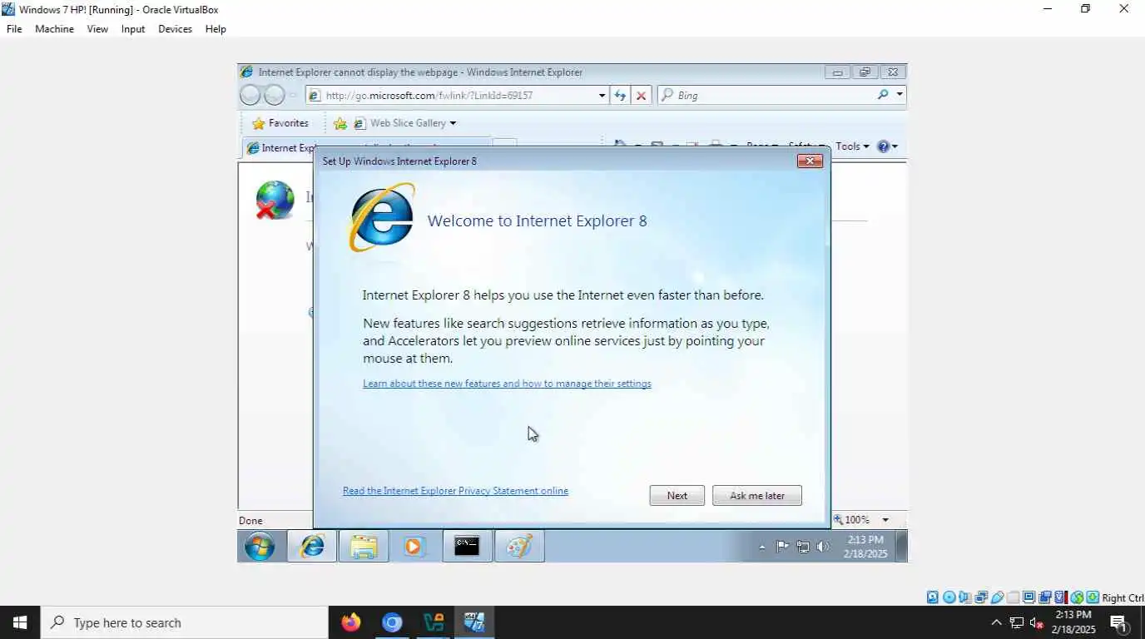This screenshot has width=1145, height=639.
Task: Open Learn about these new features link
Action: pos(507,384)
